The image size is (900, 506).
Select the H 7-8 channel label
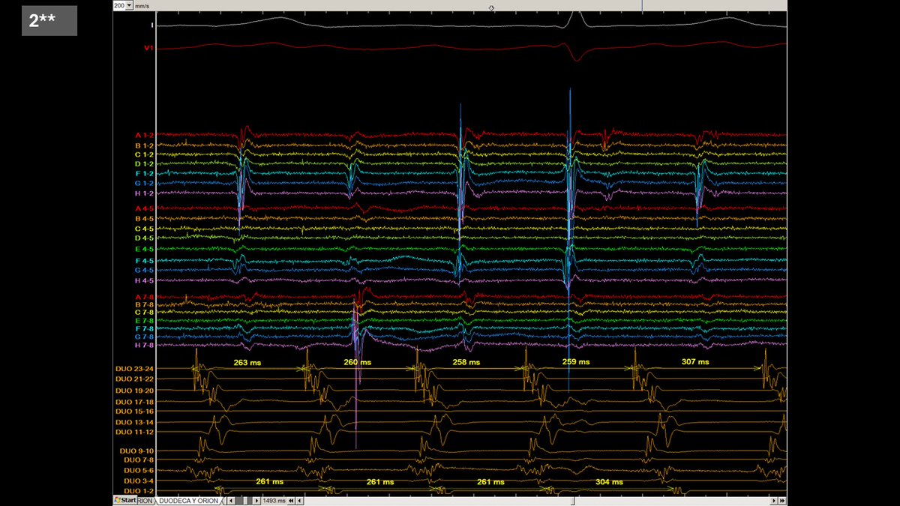tap(144, 345)
